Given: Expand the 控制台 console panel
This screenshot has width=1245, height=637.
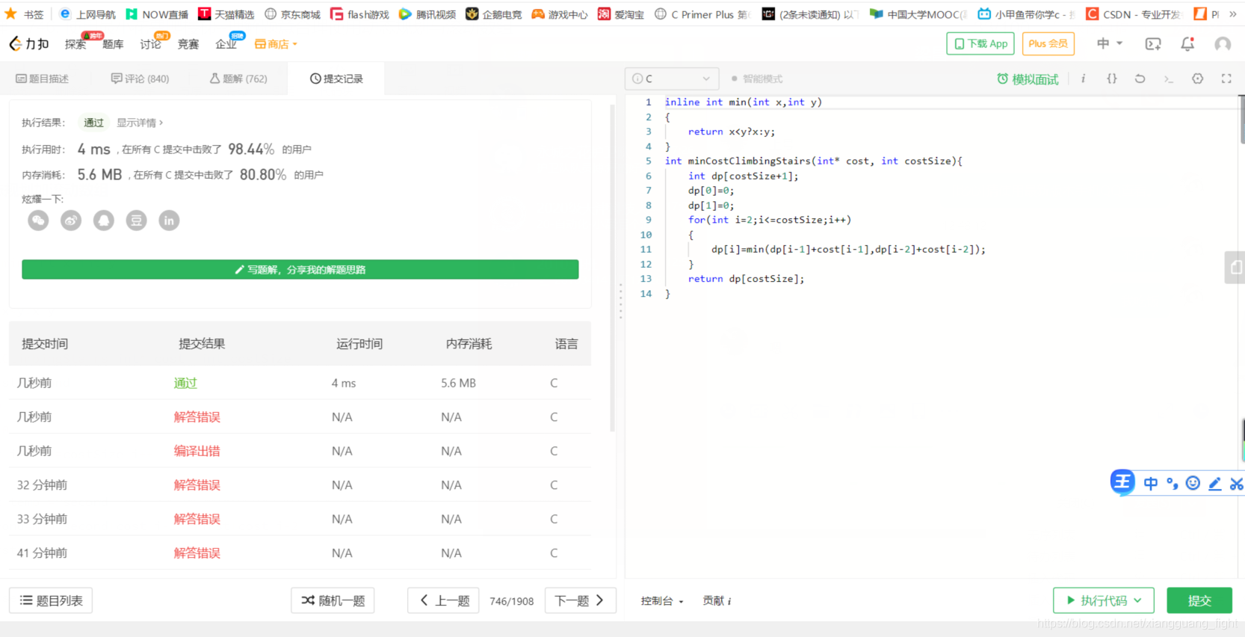Looking at the screenshot, I should tap(661, 601).
